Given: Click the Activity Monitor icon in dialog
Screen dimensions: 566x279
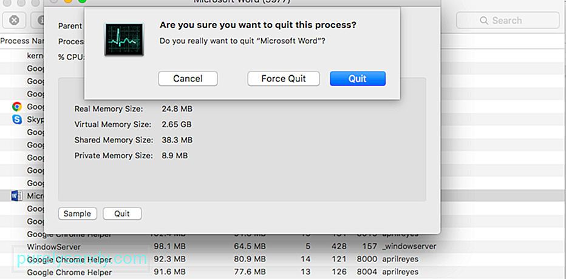Looking at the screenshot, I should click(x=124, y=39).
